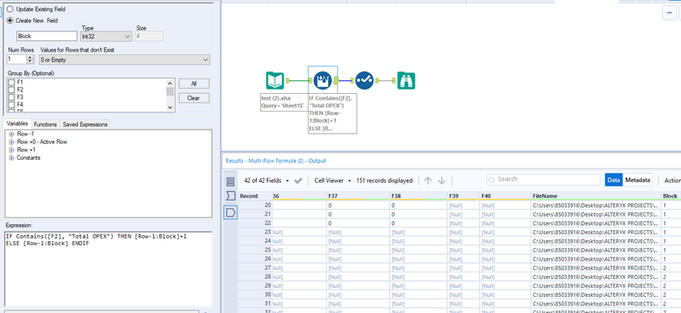Open the Cell Viewer dropdown
This screenshot has width=681, height=313.
pos(332,181)
